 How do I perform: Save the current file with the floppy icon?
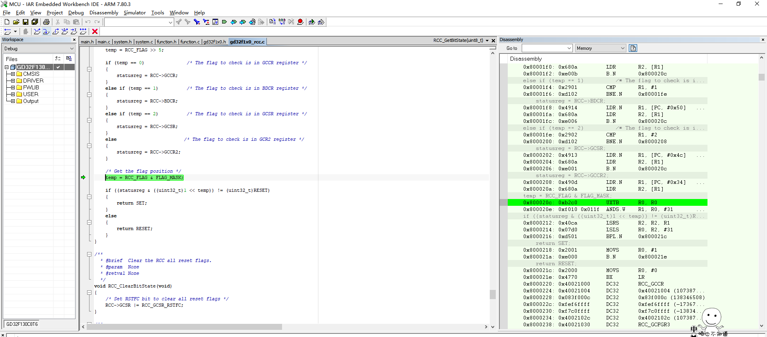coord(26,22)
